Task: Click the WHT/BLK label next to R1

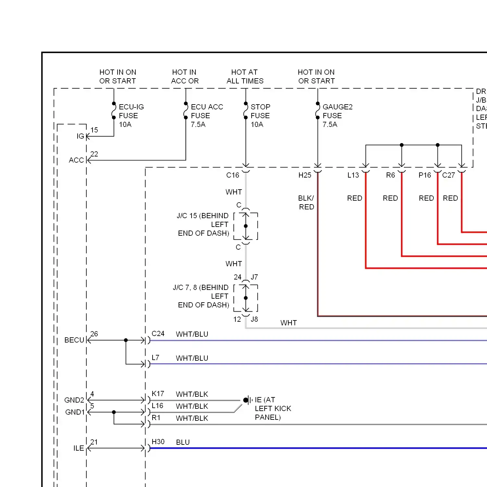Action: click(192, 418)
